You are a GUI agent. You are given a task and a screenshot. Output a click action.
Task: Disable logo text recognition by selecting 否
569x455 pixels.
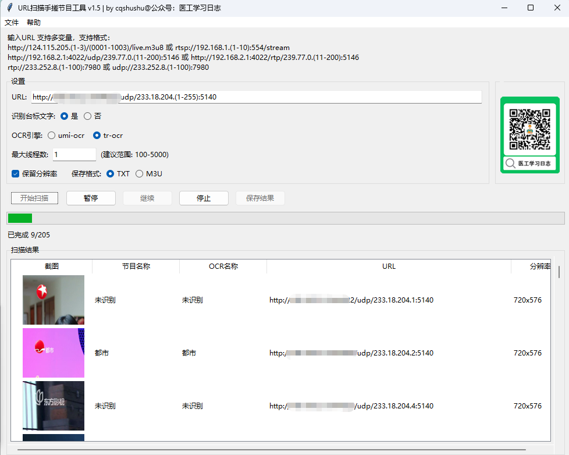click(x=88, y=116)
